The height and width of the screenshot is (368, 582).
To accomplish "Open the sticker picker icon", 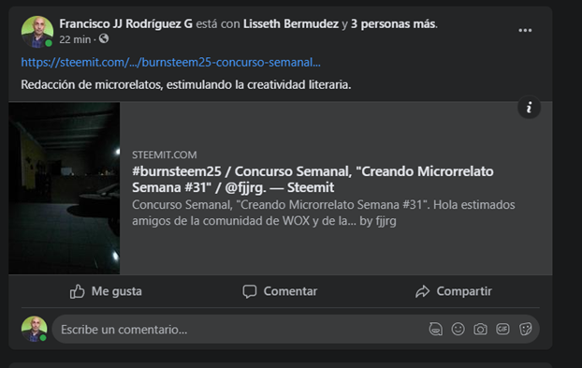I will (x=525, y=329).
